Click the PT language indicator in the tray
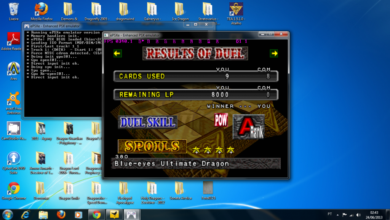Screen dimensions: 390x220 coord(329,214)
